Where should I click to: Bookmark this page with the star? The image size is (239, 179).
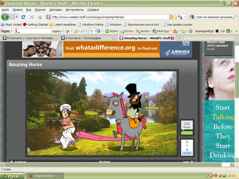click(x=176, y=17)
